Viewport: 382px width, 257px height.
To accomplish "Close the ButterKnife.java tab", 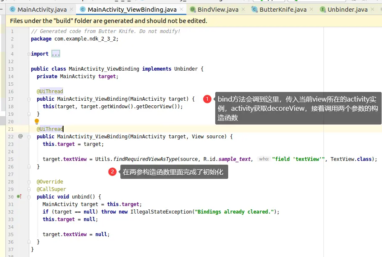I will click(x=311, y=9).
